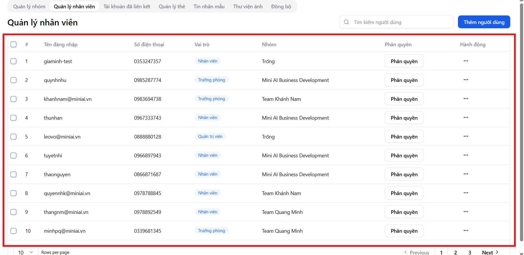The image size is (524, 255).
Task: Check the box for thunhan row
Action: pyautogui.click(x=13, y=118)
